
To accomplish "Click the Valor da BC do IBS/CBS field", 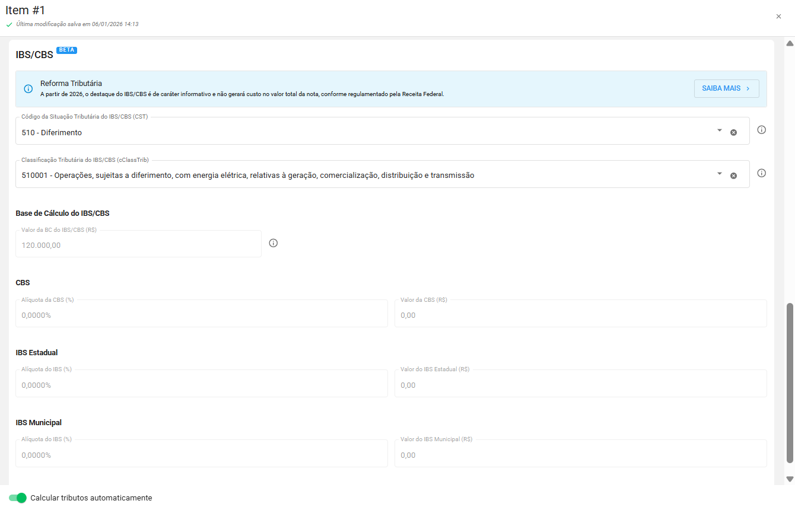I will [x=138, y=245].
